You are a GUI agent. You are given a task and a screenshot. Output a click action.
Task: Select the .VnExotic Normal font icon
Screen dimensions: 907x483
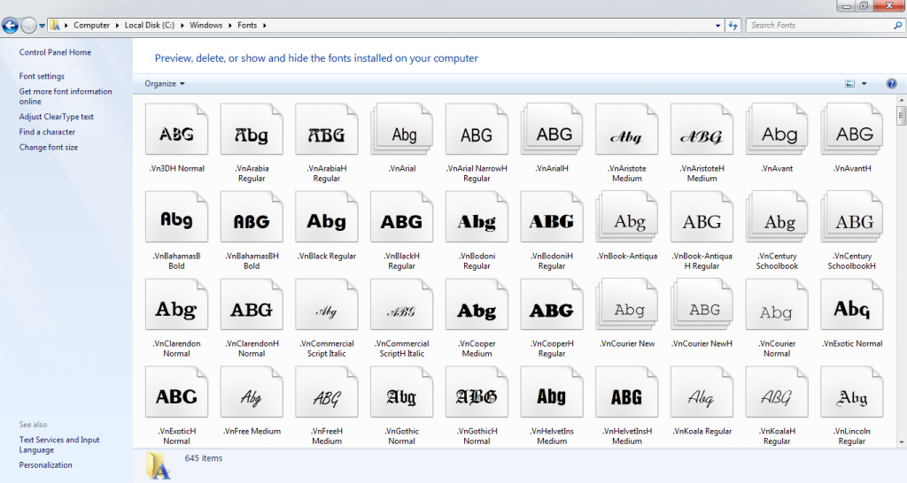851,310
